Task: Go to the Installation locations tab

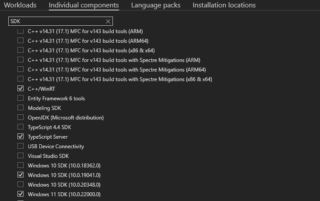Action: [224, 5]
